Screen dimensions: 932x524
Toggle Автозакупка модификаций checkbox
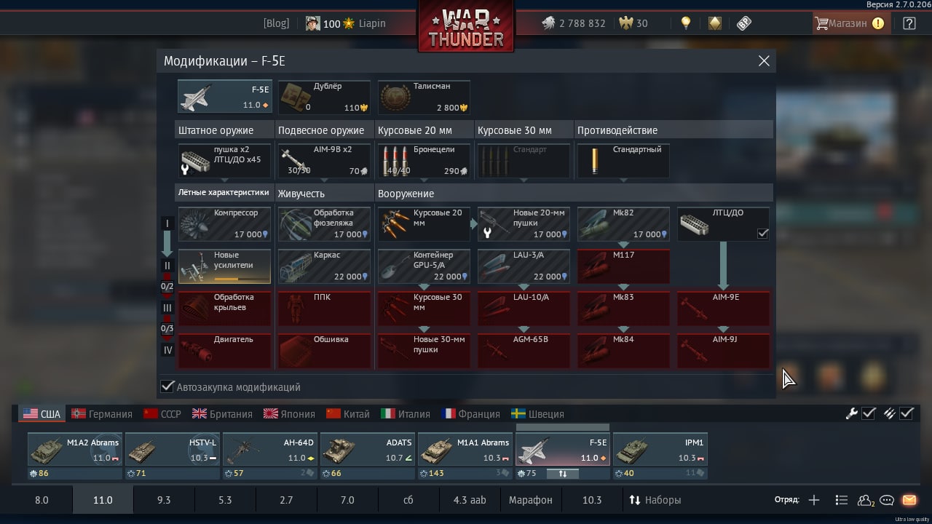tap(167, 386)
